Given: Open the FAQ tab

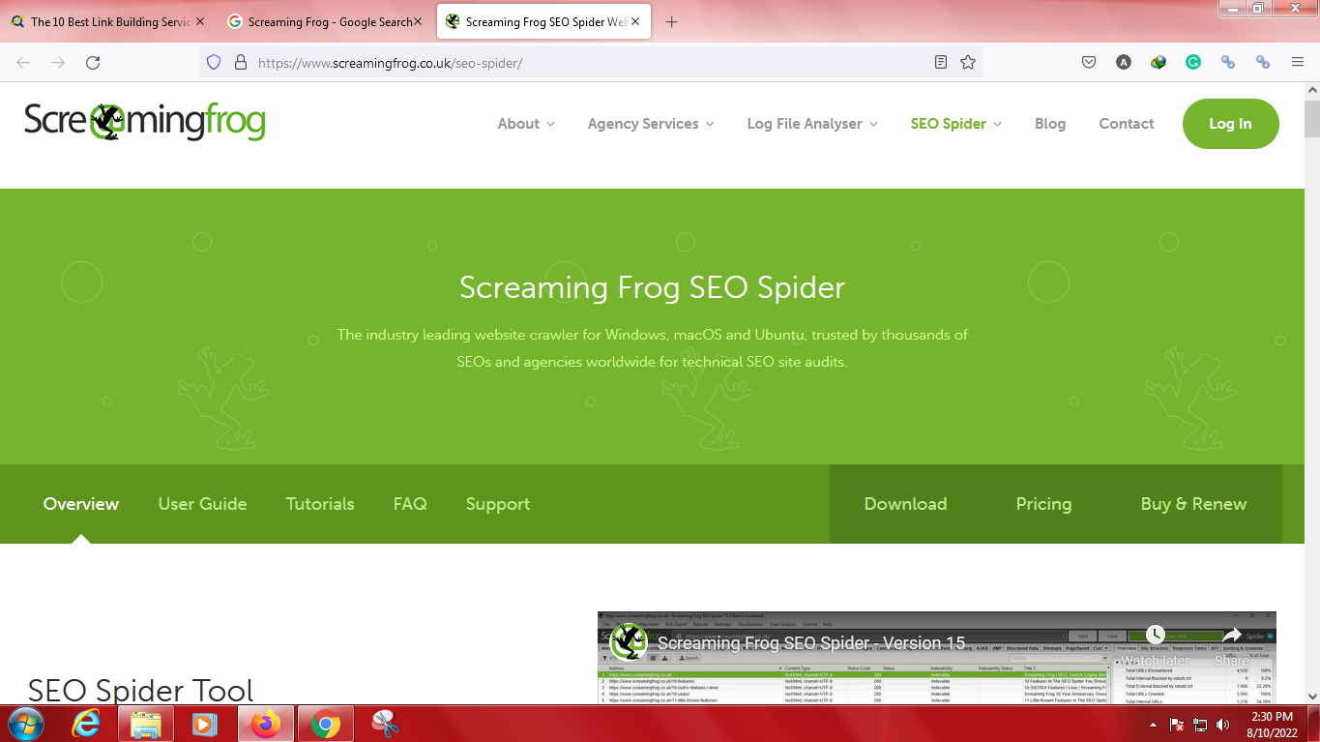Looking at the screenshot, I should pos(410,504).
